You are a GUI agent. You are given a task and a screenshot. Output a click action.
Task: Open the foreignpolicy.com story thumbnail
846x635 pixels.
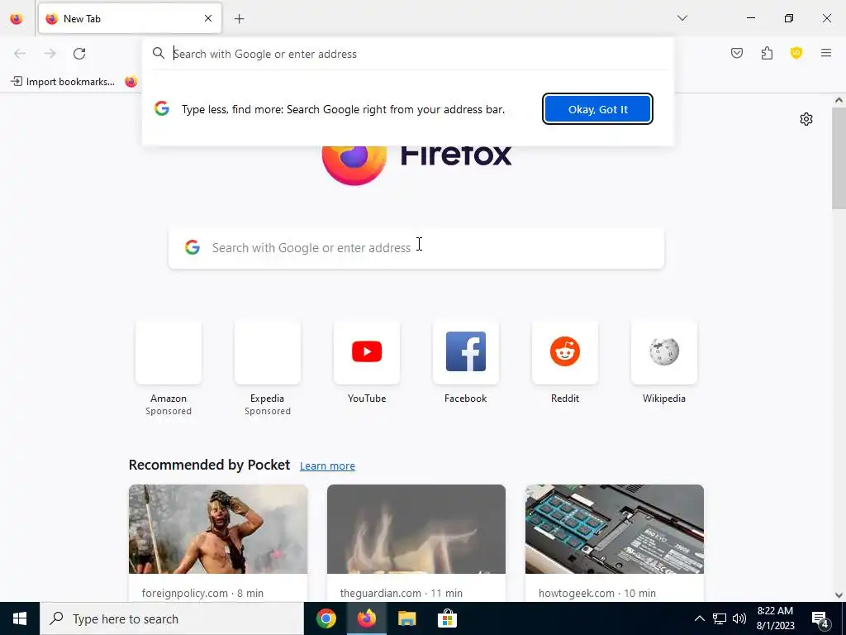coord(218,529)
